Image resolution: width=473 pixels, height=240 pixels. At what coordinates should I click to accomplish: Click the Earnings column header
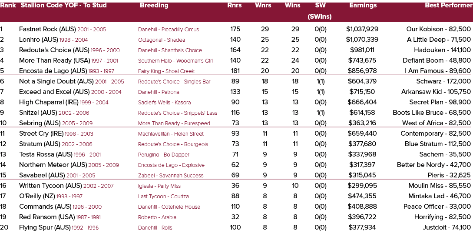[363, 5]
